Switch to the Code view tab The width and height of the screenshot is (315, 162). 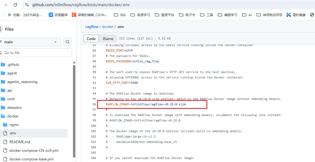91,39
